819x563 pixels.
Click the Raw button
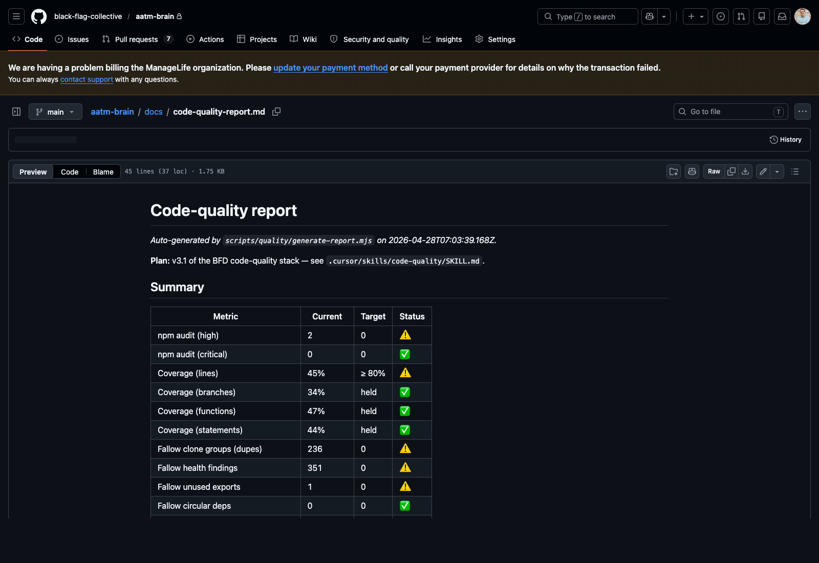(714, 171)
